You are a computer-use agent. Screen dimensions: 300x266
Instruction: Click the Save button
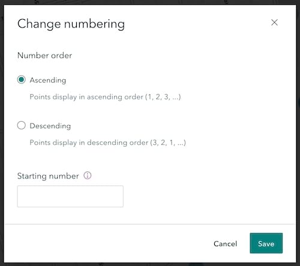click(x=266, y=243)
